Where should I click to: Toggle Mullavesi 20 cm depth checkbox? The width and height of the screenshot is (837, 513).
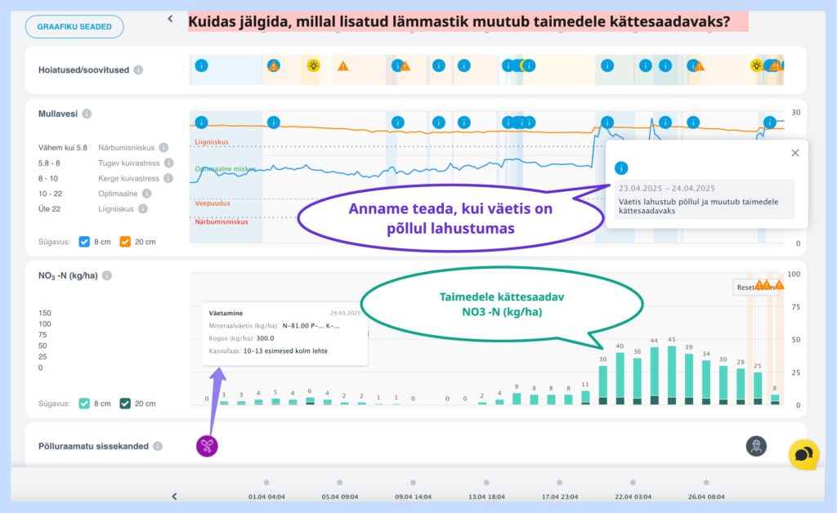click(x=125, y=242)
